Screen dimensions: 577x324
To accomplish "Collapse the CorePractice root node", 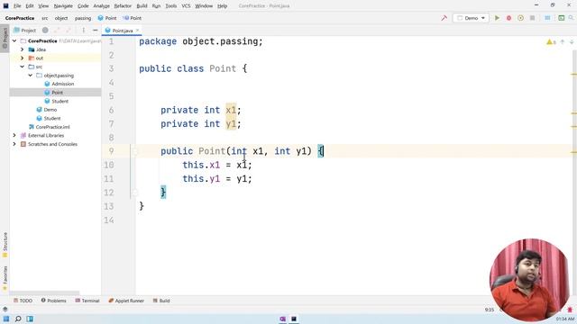I will pos(14,40).
